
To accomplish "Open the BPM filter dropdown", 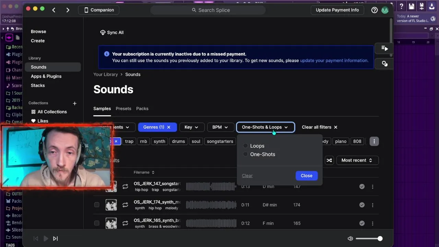I will coord(221,127).
